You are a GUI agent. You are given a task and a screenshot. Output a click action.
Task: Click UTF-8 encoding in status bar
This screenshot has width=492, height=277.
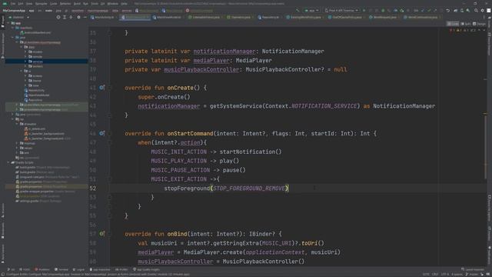click(445, 275)
